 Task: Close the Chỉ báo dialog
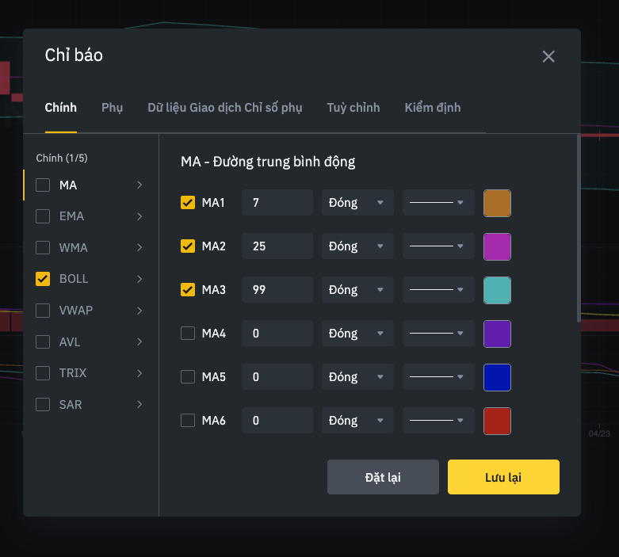[x=548, y=56]
